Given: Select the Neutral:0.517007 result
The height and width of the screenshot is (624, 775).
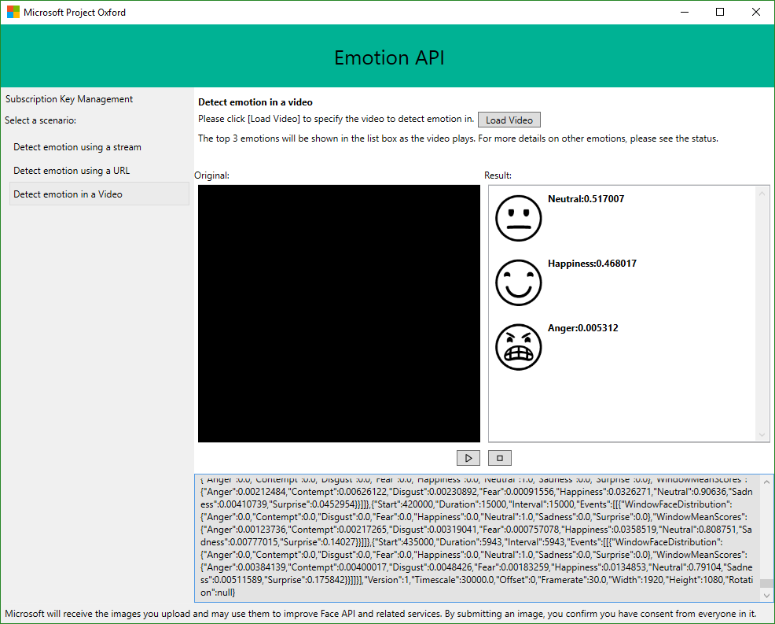Looking at the screenshot, I should (x=586, y=199).
